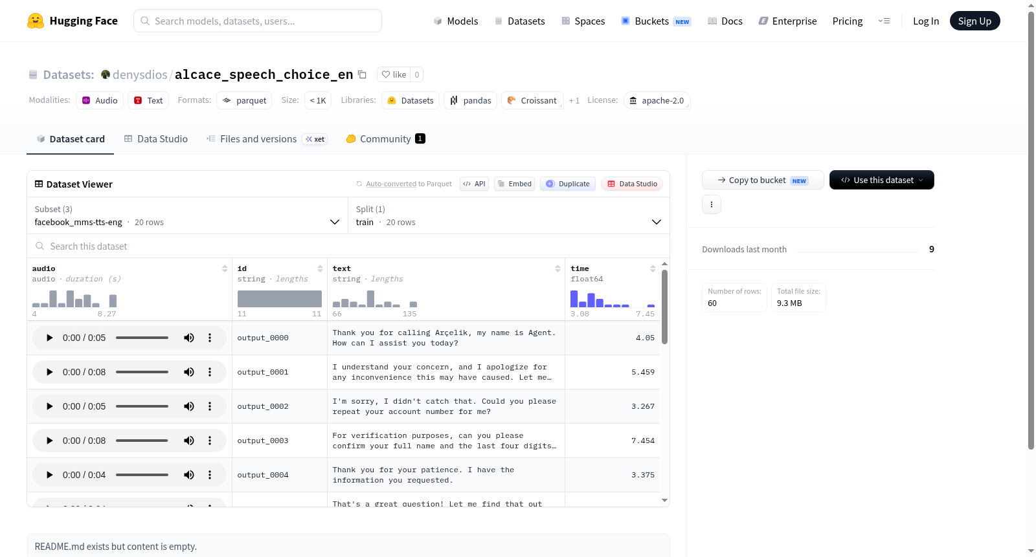This screenshot has width=1036, height=557.
Task: Click Copy to bucket button
Action: (x=763, y=180)
